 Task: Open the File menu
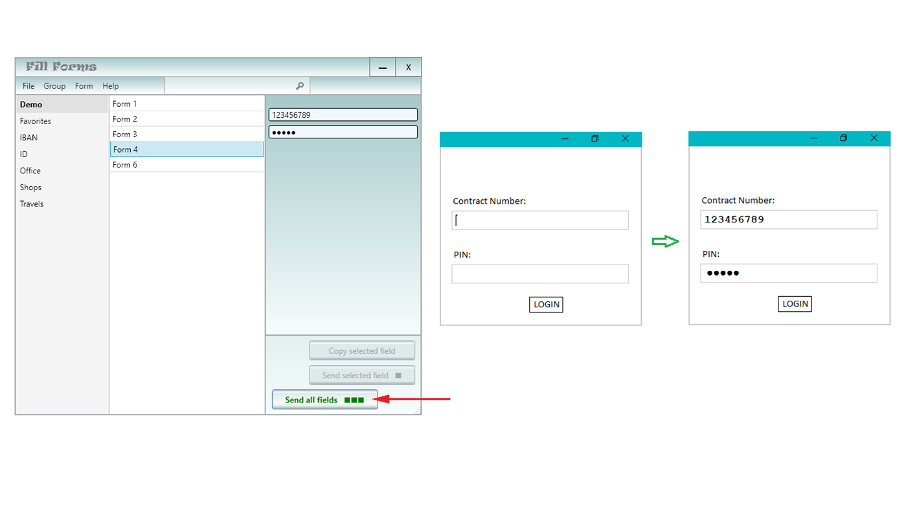28,85
